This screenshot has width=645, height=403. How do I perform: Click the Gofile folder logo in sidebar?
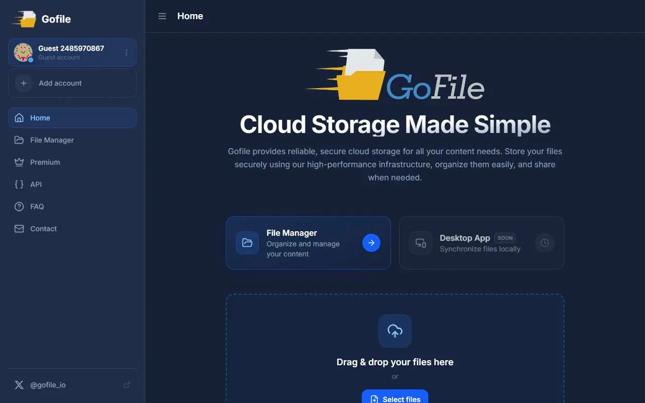(24, 19)
